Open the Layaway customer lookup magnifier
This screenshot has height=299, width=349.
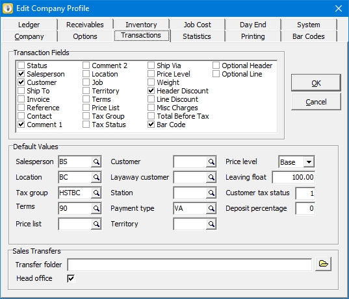pos(211,177)
